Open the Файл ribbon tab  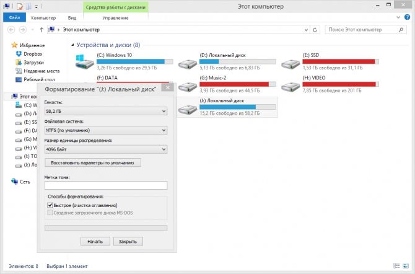tap(15, 18)
